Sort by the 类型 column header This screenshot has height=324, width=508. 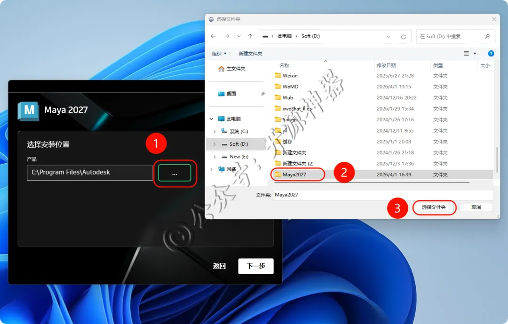pyautogui.click(x=438, y=65)
